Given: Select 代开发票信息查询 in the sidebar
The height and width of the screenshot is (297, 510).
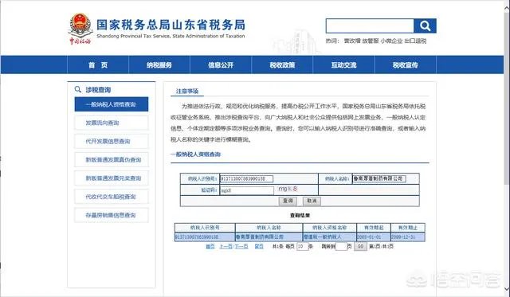Looking at the screenshot, I should 112,142.
